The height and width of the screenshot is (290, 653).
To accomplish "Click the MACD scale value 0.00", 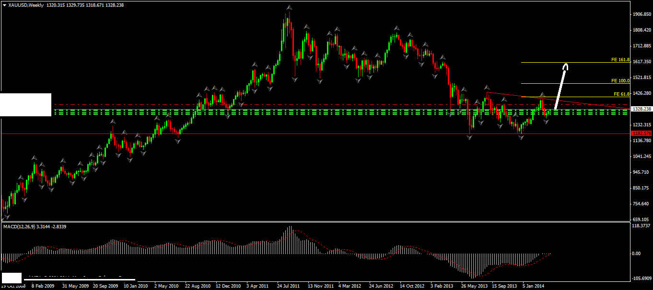I will 637,253.
